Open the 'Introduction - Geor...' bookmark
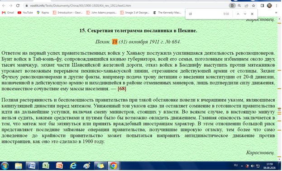The image size is (282, 171). [x=67, y=13]
